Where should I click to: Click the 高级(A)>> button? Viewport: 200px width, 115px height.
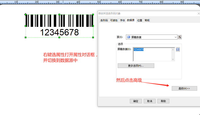point(184,88)
